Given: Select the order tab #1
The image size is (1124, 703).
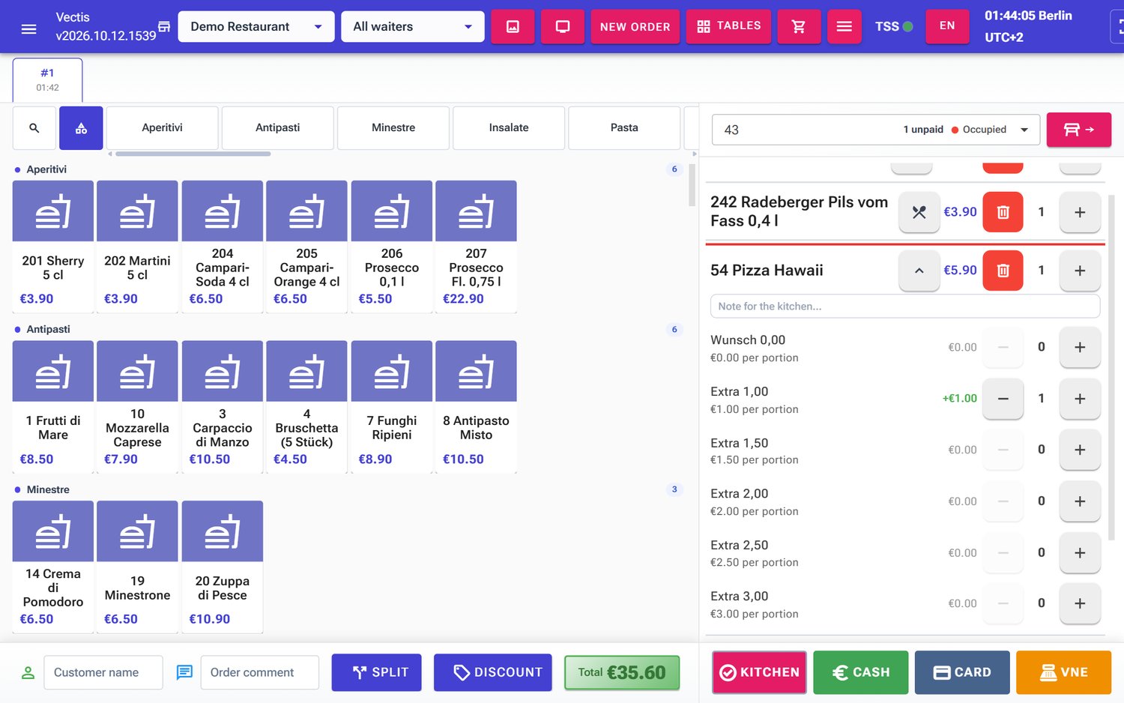Looking at the screenshot, I should [x=48, y=79].
